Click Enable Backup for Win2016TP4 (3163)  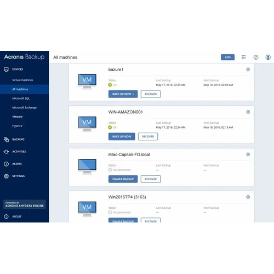[x=123, y=220]
